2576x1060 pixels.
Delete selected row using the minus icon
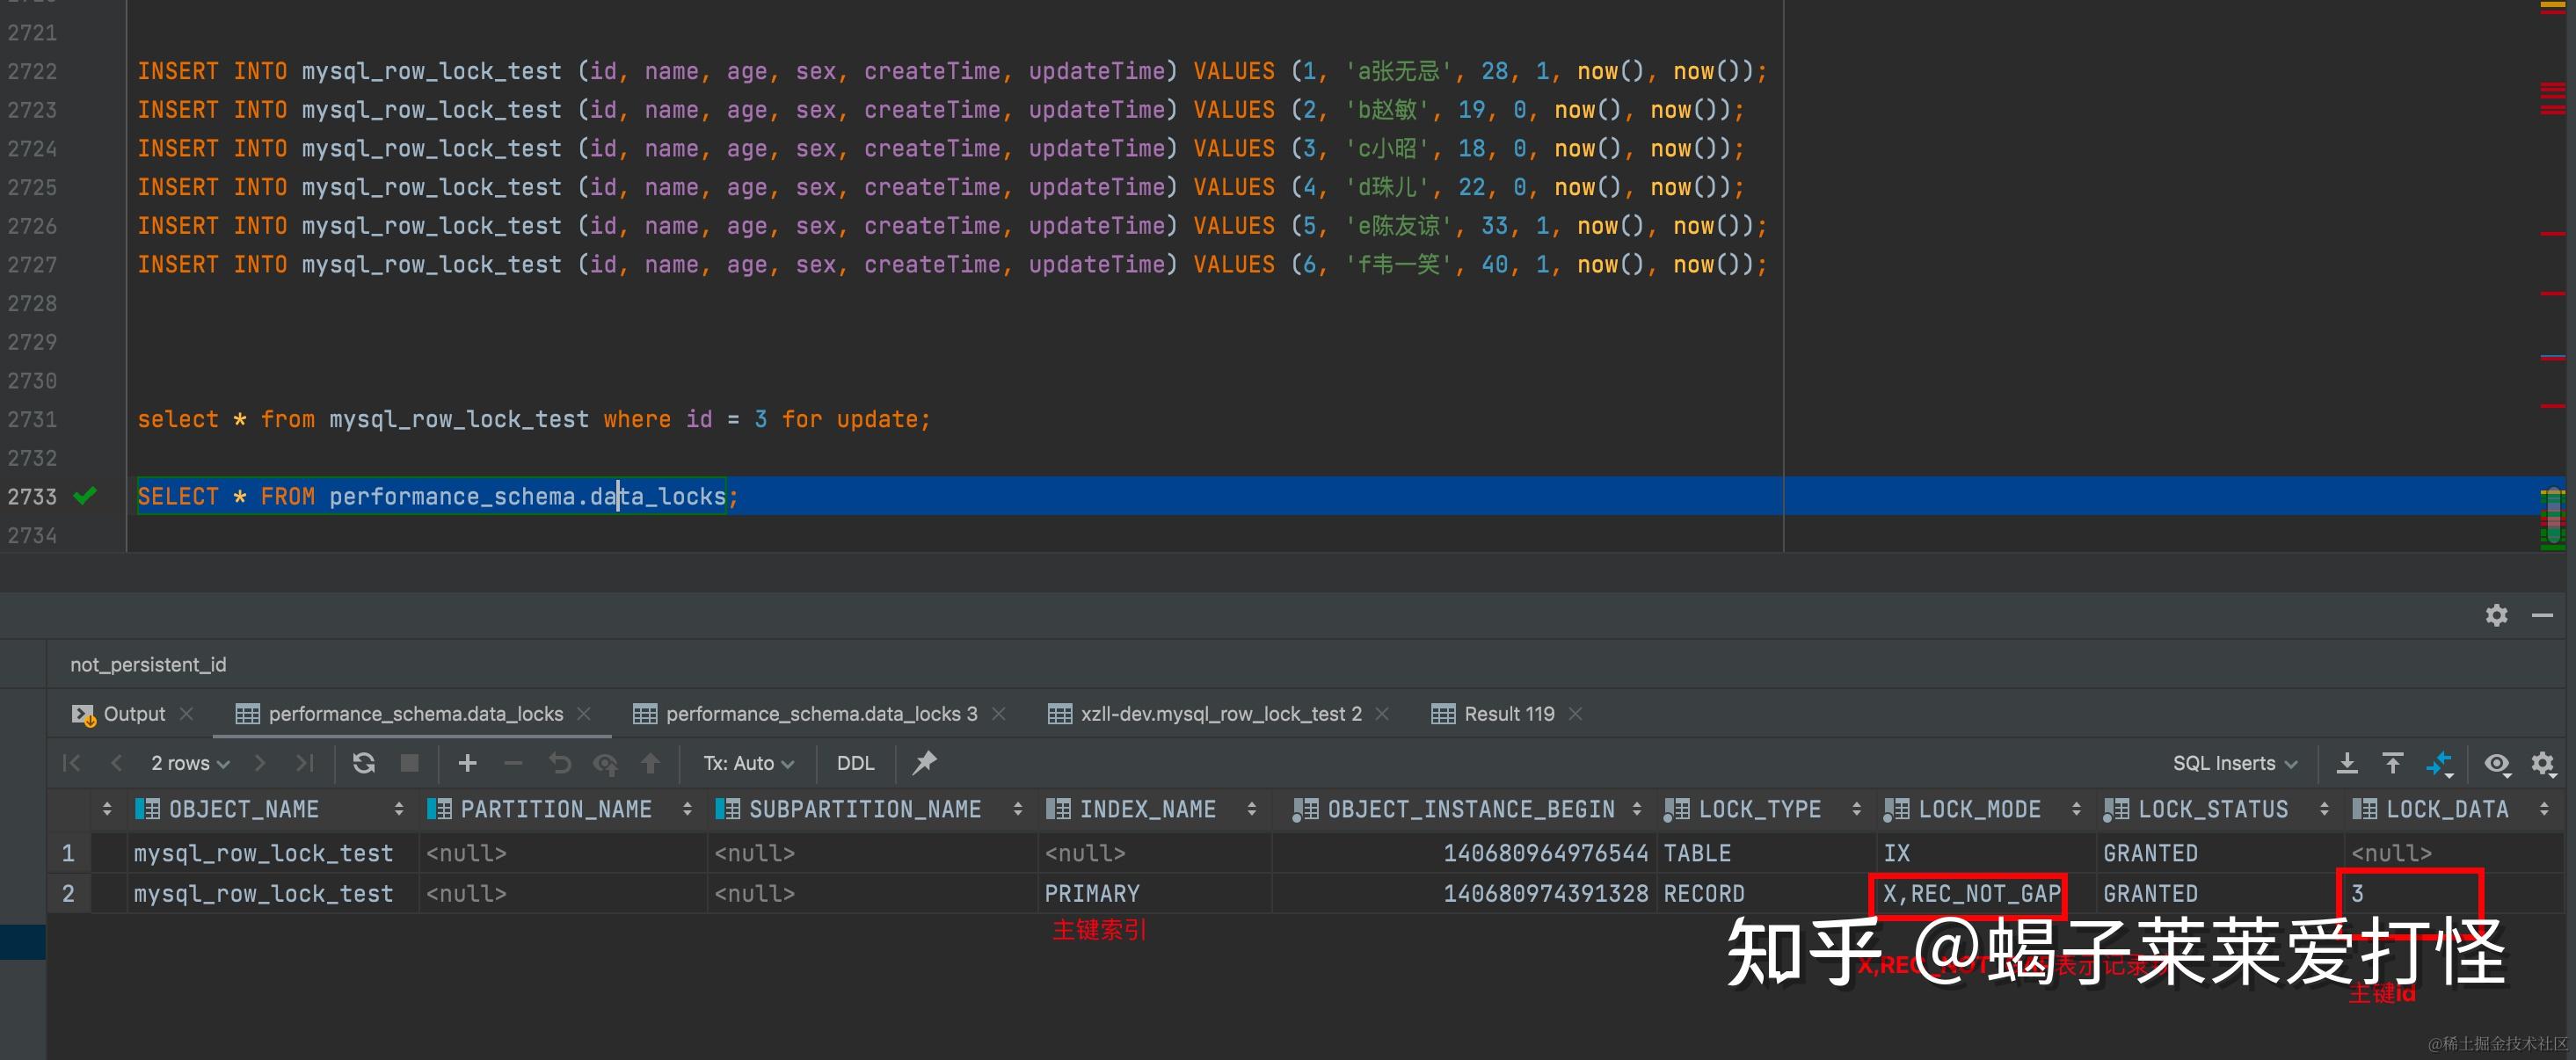pos(513,763)
